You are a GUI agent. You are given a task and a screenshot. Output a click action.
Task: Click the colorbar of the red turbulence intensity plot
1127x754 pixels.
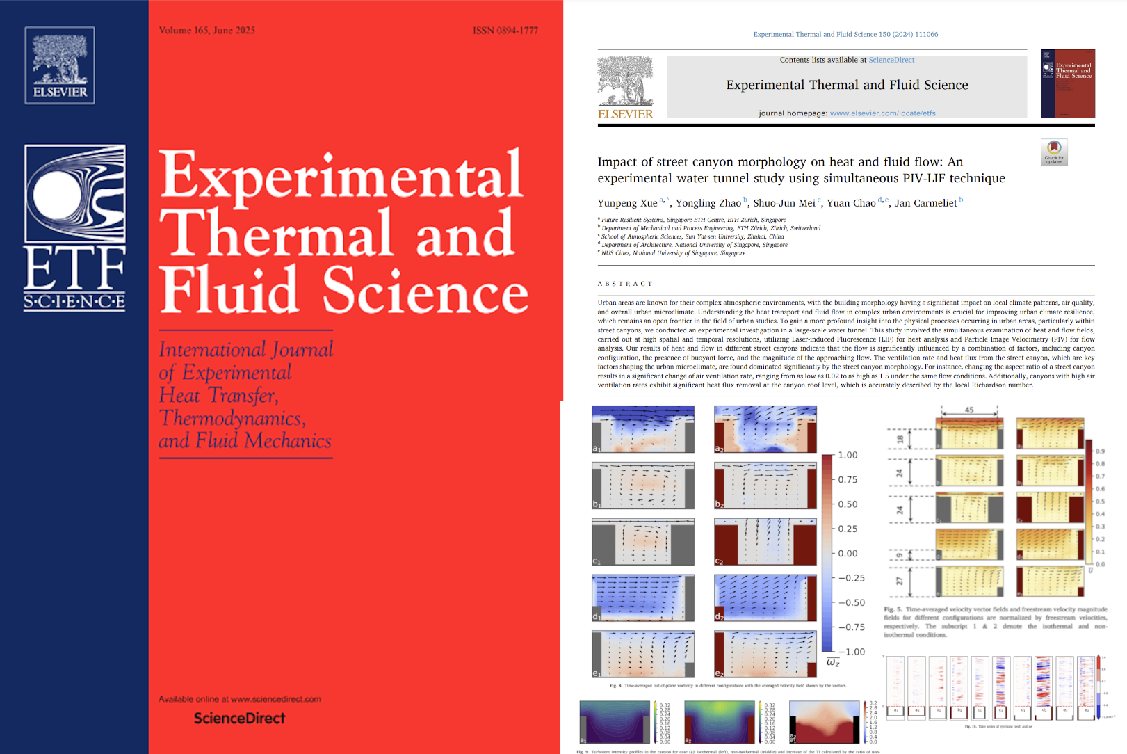[x=865, y=723]
